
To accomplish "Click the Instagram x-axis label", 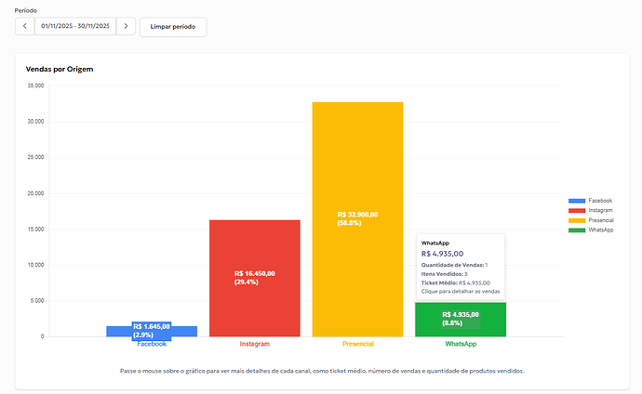I will click(254, 344).
